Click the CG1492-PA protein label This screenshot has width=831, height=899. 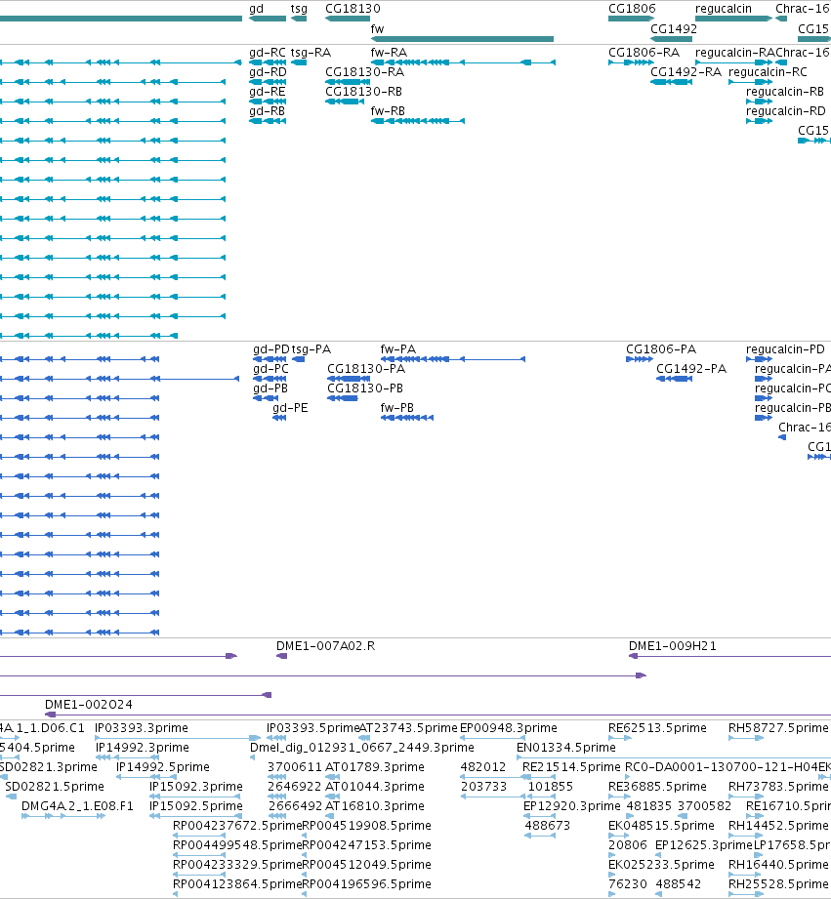(691, 369)
